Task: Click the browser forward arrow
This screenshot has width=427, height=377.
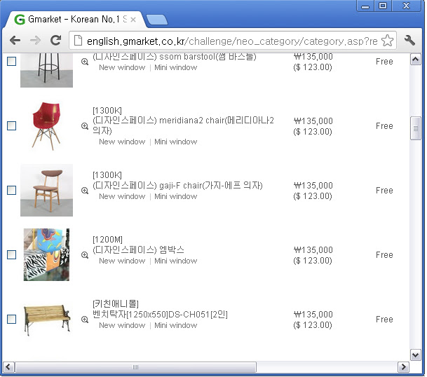Action: (35, 41)
